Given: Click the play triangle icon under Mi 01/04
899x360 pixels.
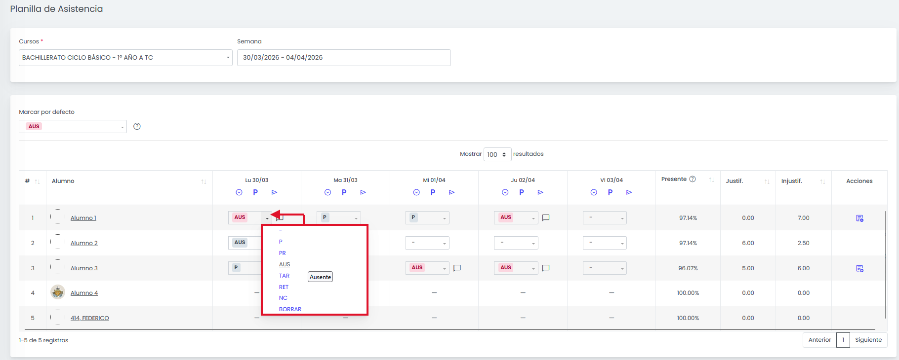Looking at the screenshot, I should [x=452, y=192].
